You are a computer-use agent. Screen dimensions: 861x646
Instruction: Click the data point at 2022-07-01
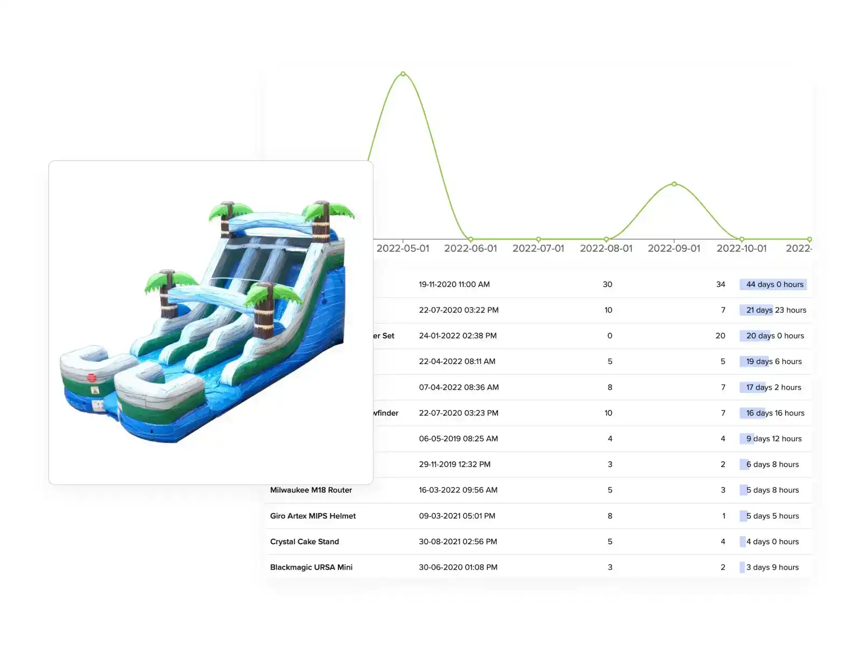pos(539,238)
